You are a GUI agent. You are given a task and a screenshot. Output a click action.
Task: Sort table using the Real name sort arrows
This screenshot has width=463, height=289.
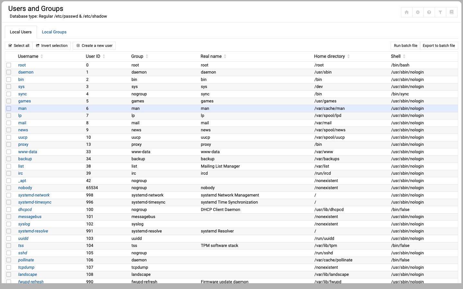pyautogui.click(x=225, y=56)
